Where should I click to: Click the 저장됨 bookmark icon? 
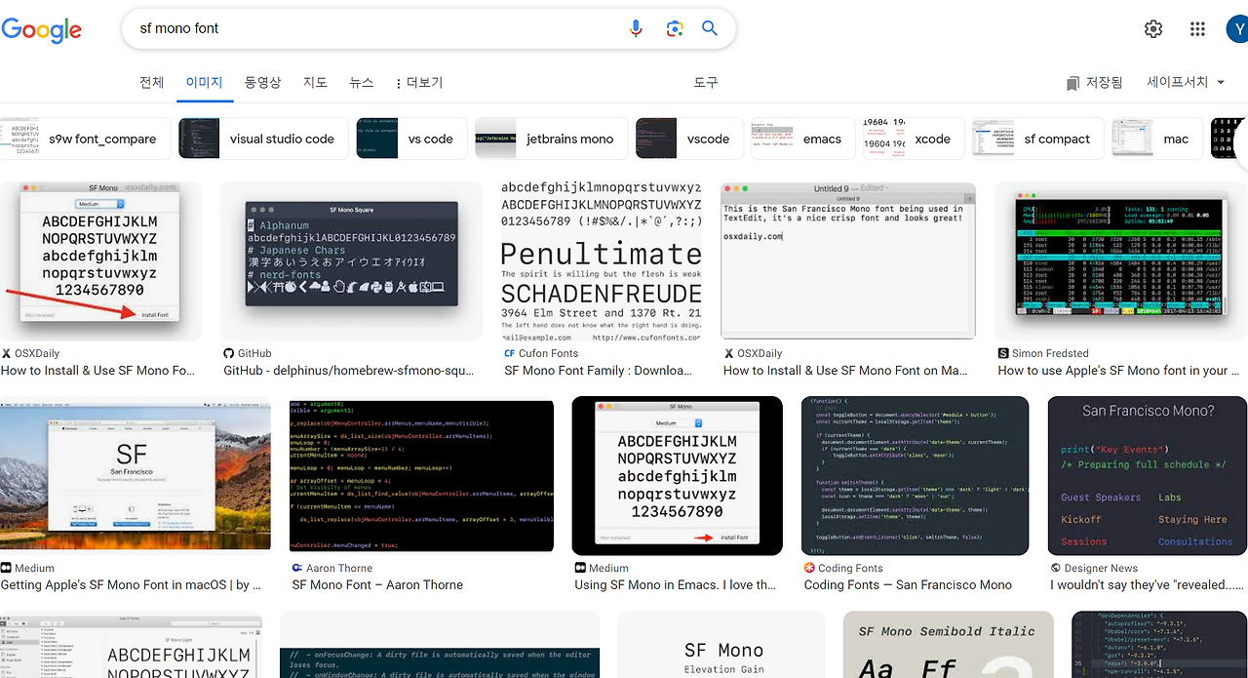1072,83
